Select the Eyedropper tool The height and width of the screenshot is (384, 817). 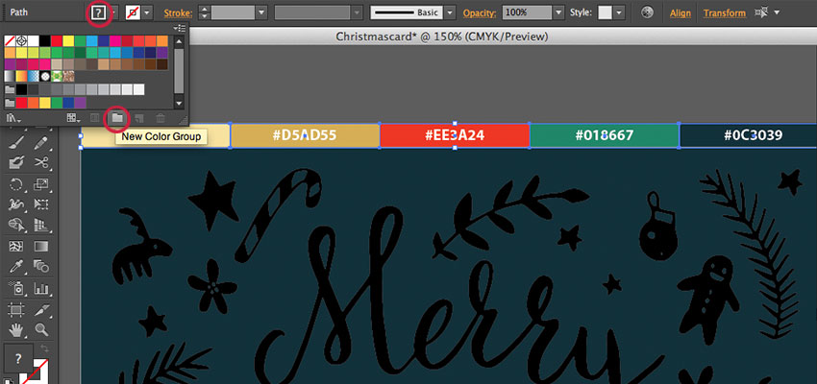15,268
